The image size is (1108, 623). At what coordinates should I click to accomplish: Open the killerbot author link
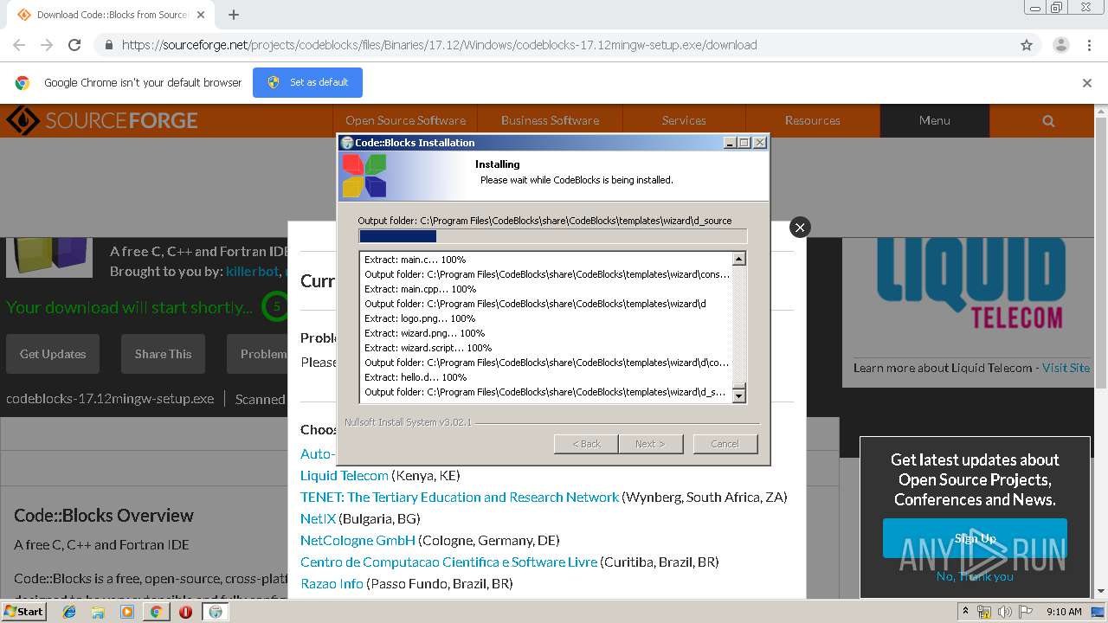(252, 272)
